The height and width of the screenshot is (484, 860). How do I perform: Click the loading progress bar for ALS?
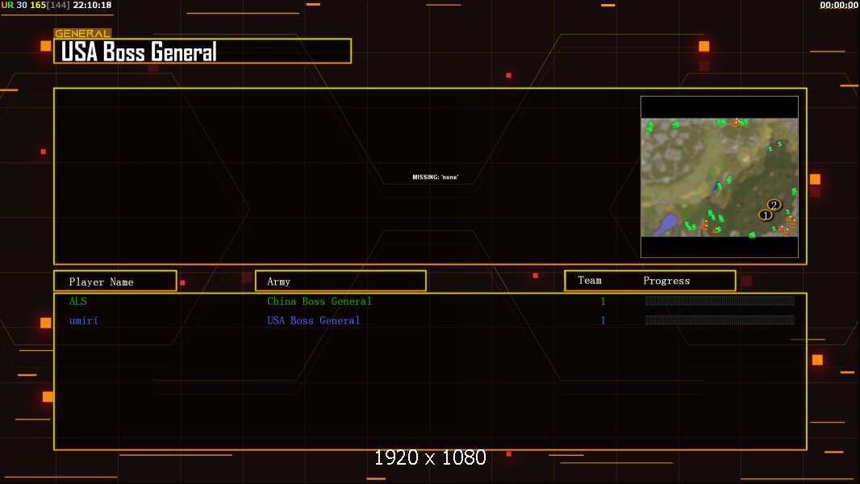click(x=720, y=300)
